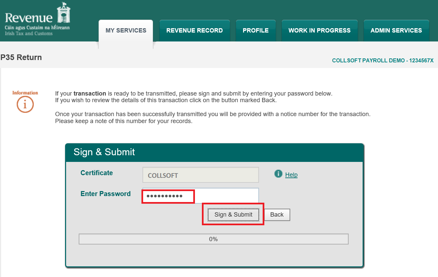Go to the Profile tab
Viewport: 438px width, 277px height.
coord(255,31)
